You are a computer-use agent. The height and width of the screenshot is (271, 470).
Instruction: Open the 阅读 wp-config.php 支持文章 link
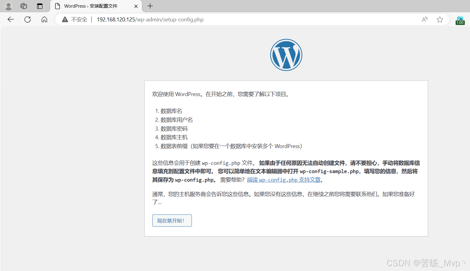tap(284, 180)
